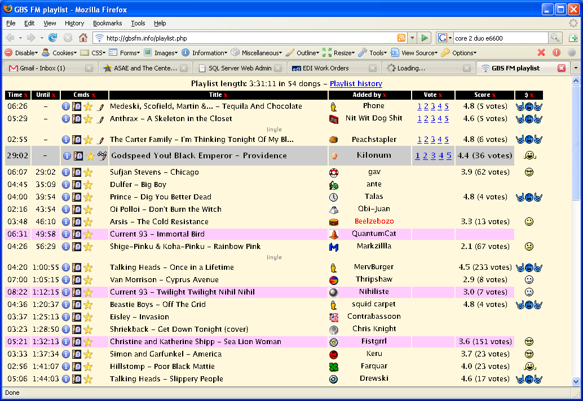583x401 pixels.
Task: Click the Back arrow in the Firefox toolbar
Action: (x=10, y=38)
